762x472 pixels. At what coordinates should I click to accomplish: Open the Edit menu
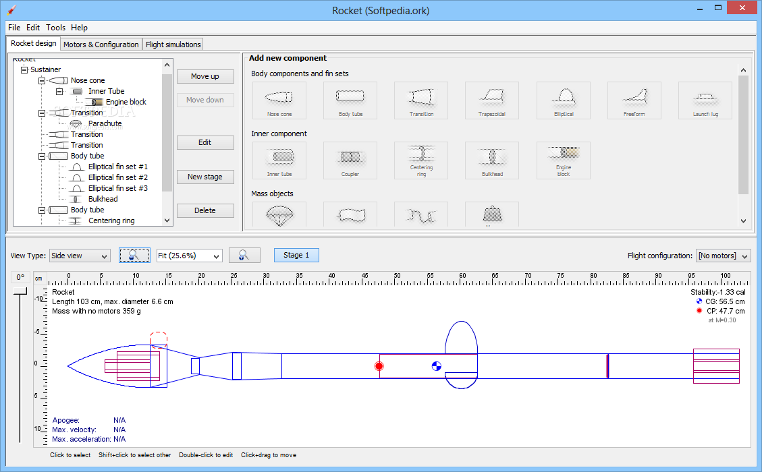(33, 28)
